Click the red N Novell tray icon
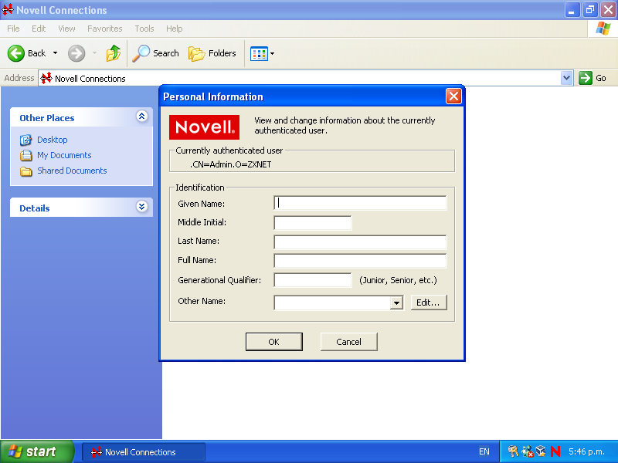The image size is (618, 463). point(555,451)
